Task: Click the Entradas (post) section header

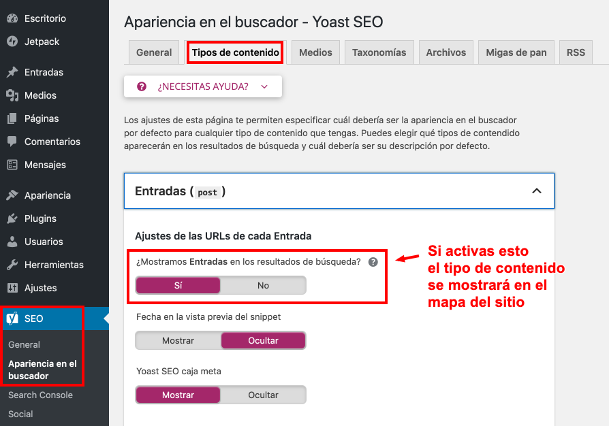Action: 339,191
